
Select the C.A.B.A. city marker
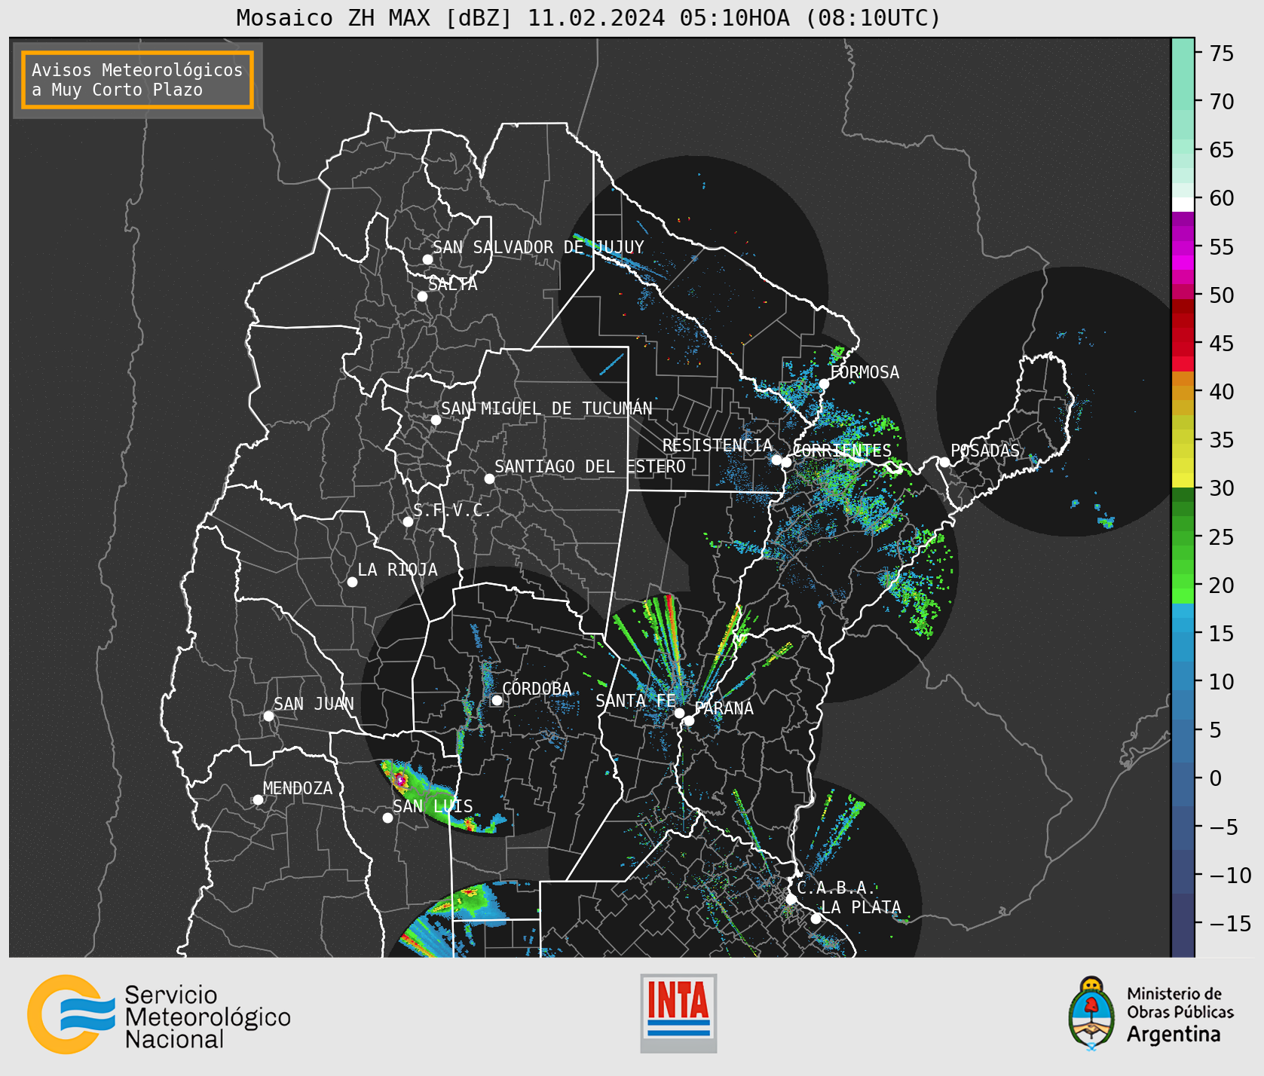(791, 899)
